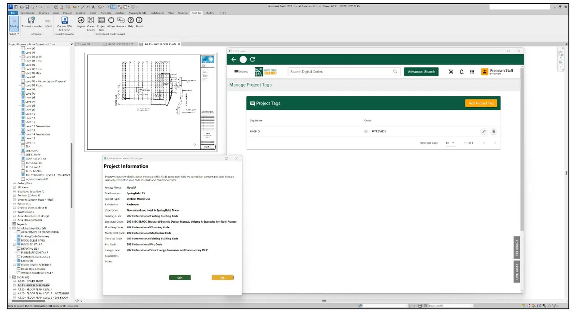Image resolution: width=572 pixels, height=312 pixels.
Task: Close the Project Browser panel
Action: point(72,44)
